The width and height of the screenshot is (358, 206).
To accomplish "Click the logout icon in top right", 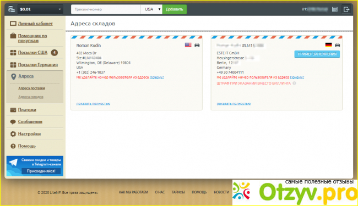I will [346, 9].
